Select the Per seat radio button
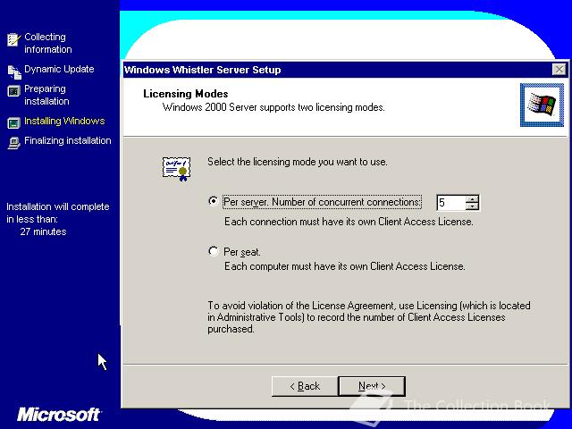Image resolution: width=572 pixels, height=429 pixels. click(213, 251)
